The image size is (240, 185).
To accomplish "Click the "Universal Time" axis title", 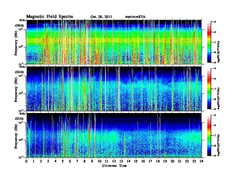I will [x=114, y=166].
